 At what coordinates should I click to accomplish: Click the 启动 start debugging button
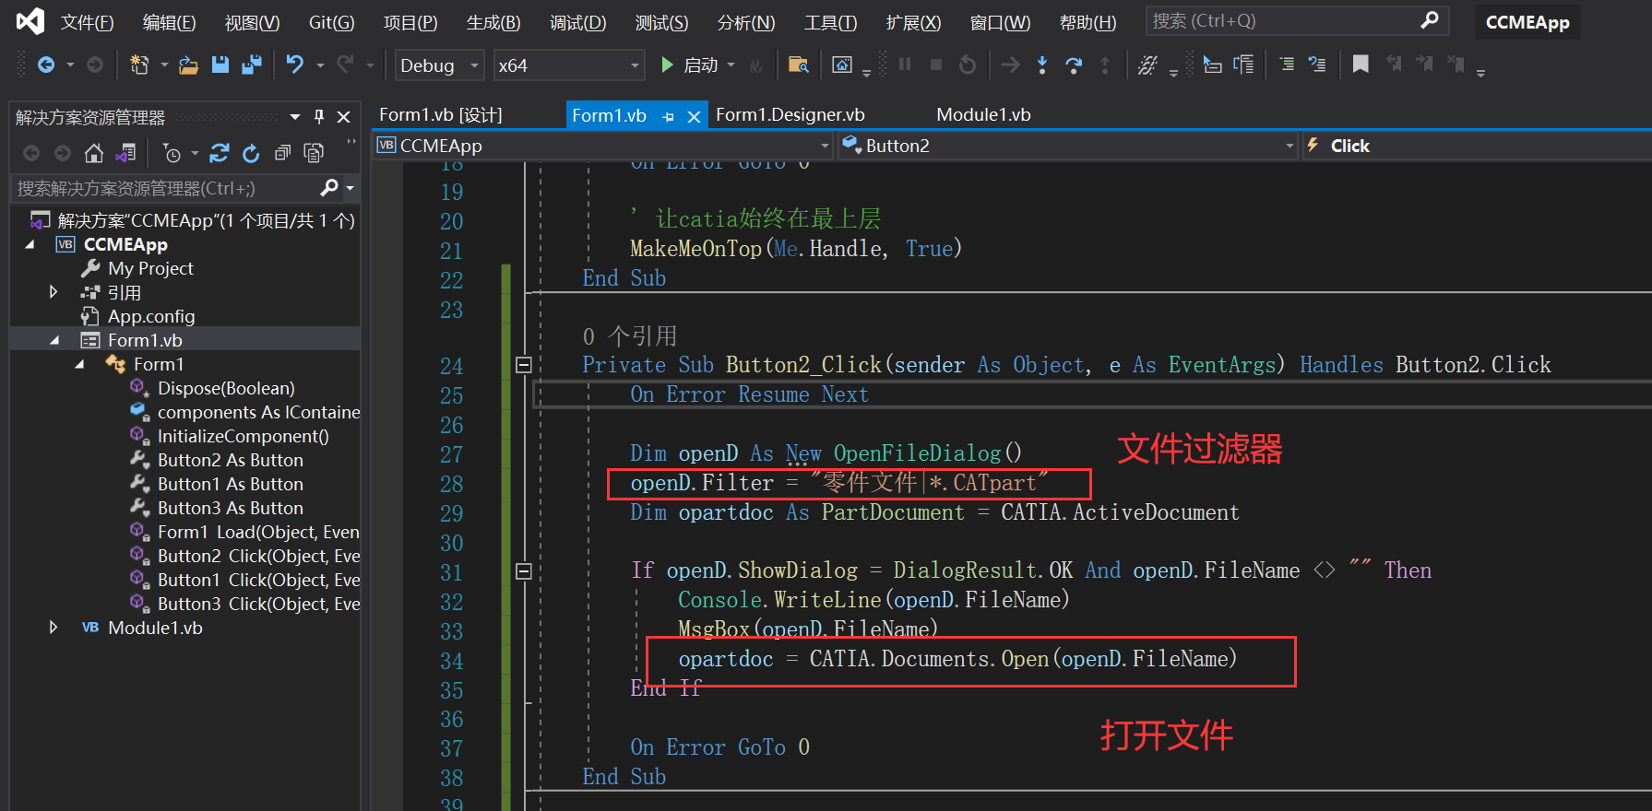[689, 65]
